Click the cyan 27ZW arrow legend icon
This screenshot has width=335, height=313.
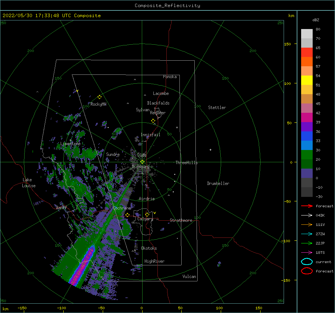[307, 234]
